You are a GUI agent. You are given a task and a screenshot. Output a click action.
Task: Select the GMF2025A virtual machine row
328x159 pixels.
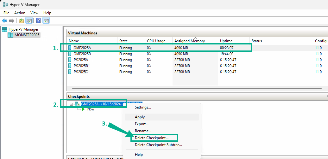pos(197,48)
